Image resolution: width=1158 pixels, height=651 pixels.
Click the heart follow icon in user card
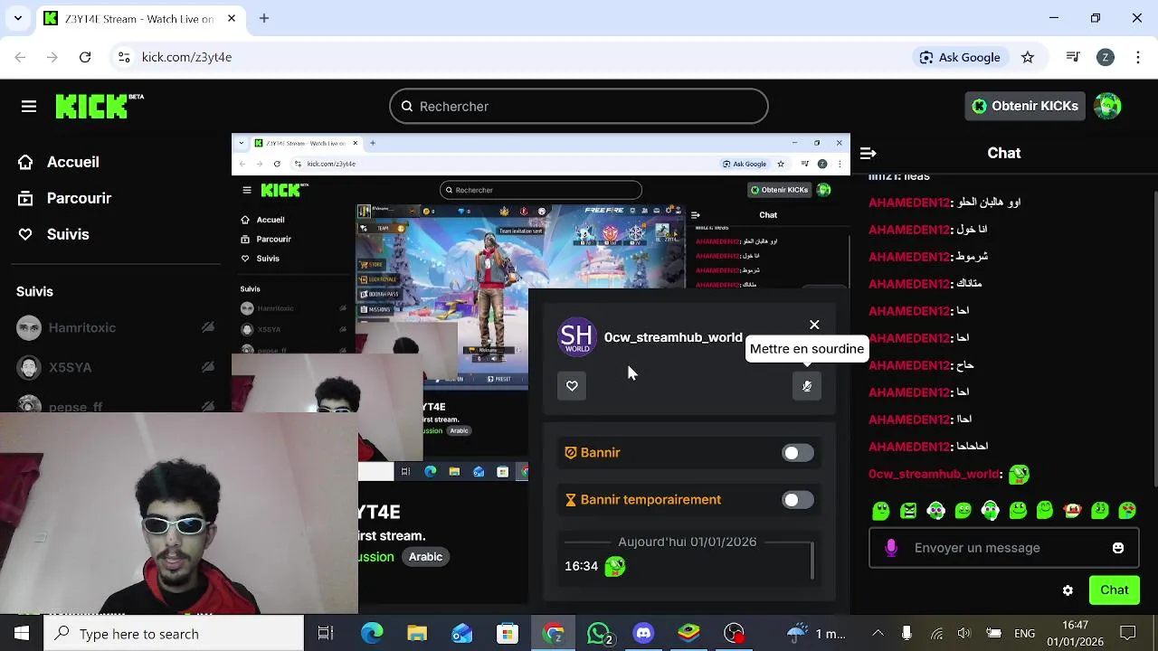572,386
